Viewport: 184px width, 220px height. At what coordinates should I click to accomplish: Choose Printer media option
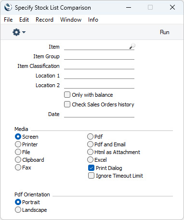(18, 144)
